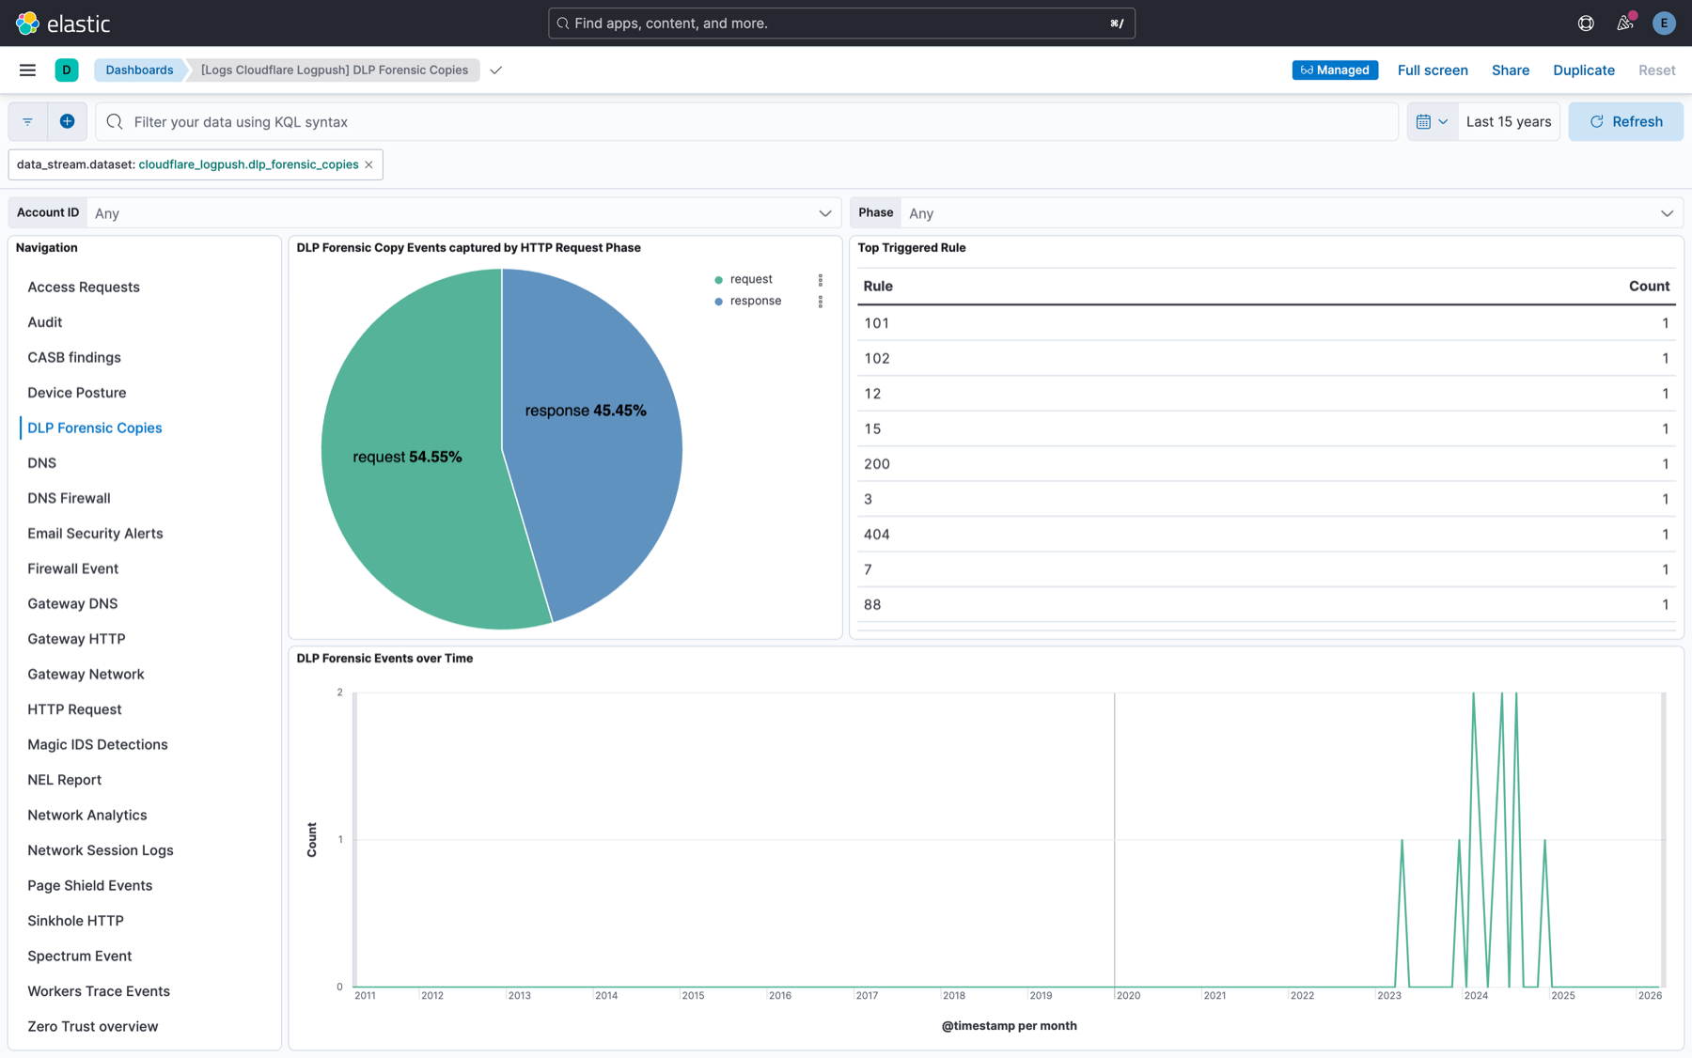
Task: Open NEL Report dashboard
Action: (65, 780)
